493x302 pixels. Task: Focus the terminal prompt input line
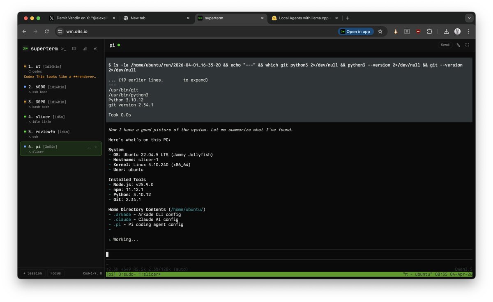pyautogui.click(x=289, y=254)
